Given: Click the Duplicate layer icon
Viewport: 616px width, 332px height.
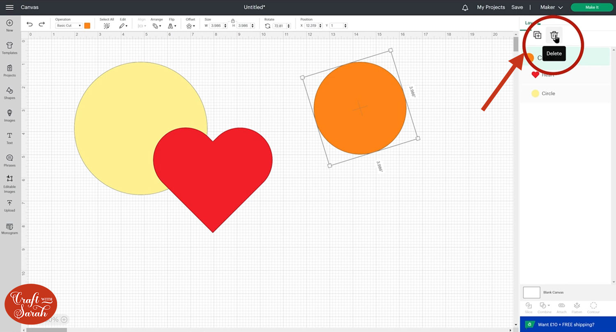Looking at the screenshot, I should coord(537,35).
